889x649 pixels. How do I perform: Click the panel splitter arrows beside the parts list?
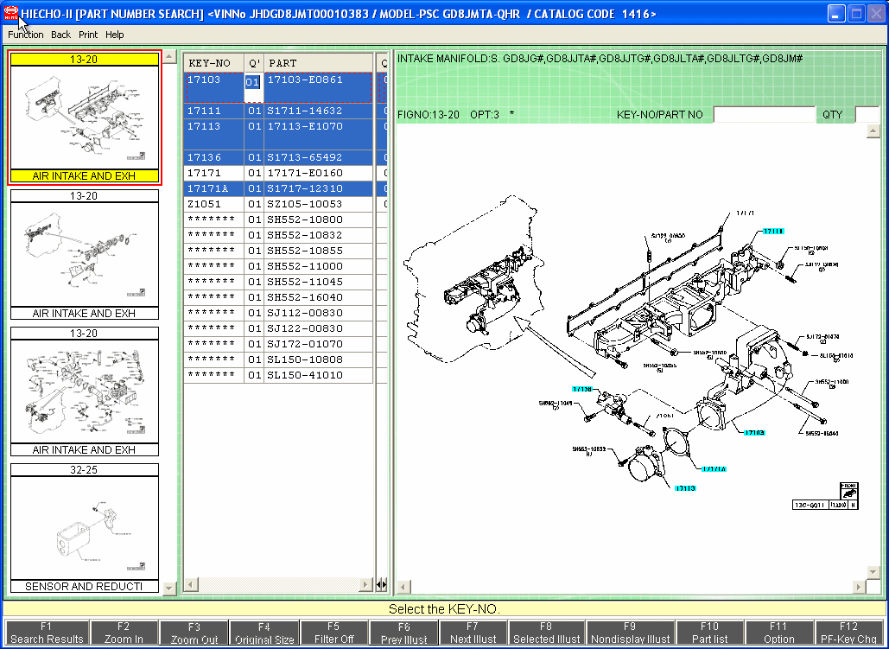tap(382, 585)
